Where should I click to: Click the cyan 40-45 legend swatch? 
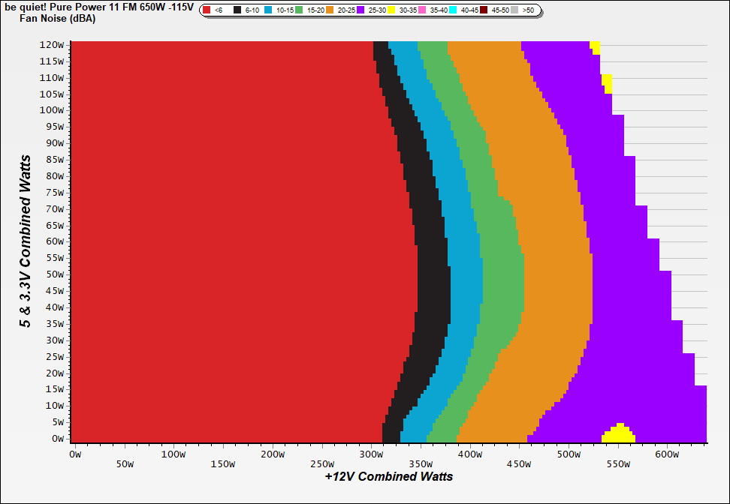click(x=454, y=10)
